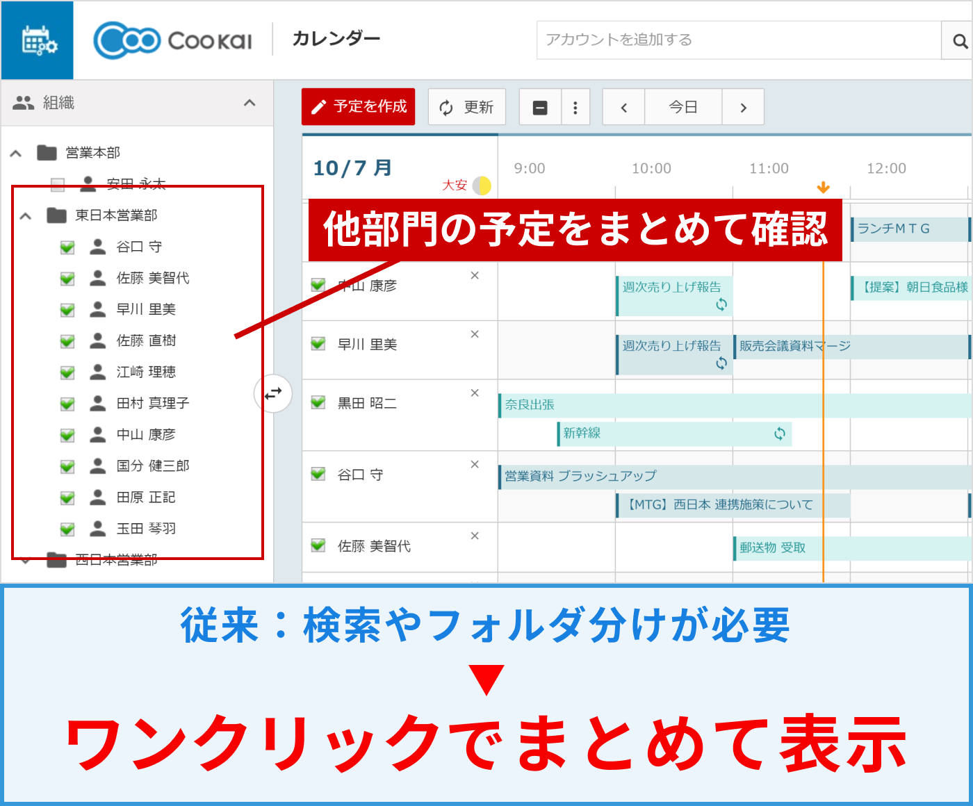Uncheck 佐藤 美智代 in the calendar list
This screenshot has width=973, height=806.
(318, 545)
